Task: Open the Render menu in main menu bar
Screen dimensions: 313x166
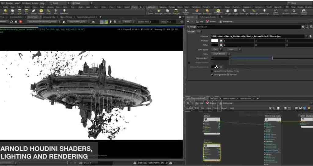Action: pyautogui.click(x=9, y=3)
